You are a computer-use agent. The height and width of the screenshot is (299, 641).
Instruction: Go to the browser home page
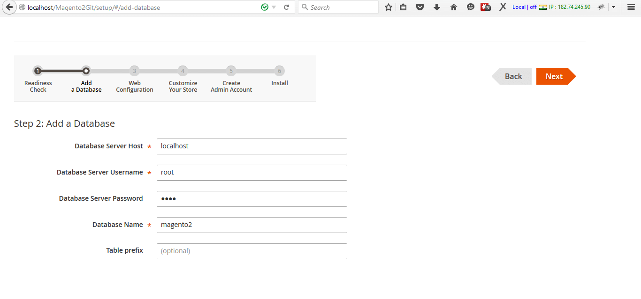coord(454,7)
